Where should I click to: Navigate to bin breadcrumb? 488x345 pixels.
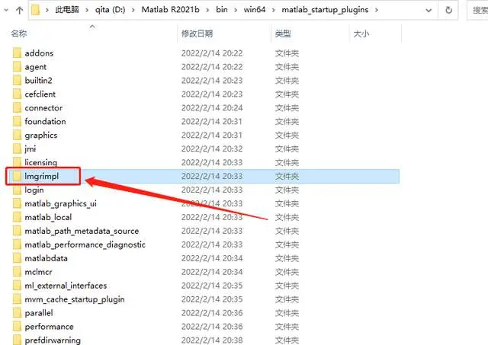pos(222,10)
